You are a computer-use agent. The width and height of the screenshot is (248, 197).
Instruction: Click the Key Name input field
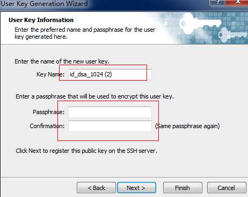tap(110, 74)
